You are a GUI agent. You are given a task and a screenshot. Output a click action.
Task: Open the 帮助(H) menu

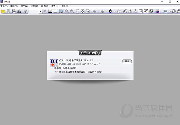pos(65,6)
